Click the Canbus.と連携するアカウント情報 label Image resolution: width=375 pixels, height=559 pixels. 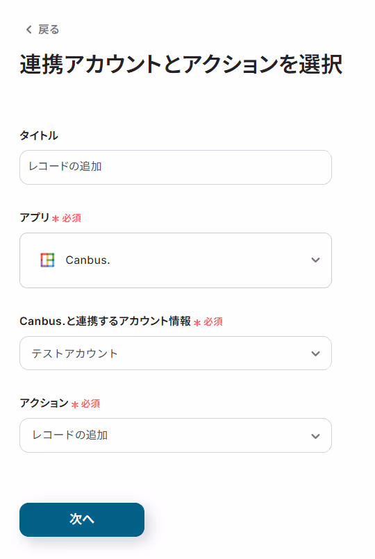coord(105,322)
